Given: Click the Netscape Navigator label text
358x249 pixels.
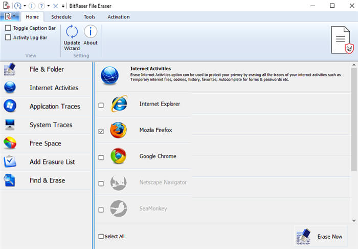Looking at the screenshot, I should click(163, 182).
